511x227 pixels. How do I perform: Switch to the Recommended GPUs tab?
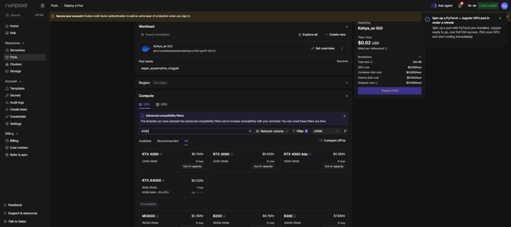[168, 141]
